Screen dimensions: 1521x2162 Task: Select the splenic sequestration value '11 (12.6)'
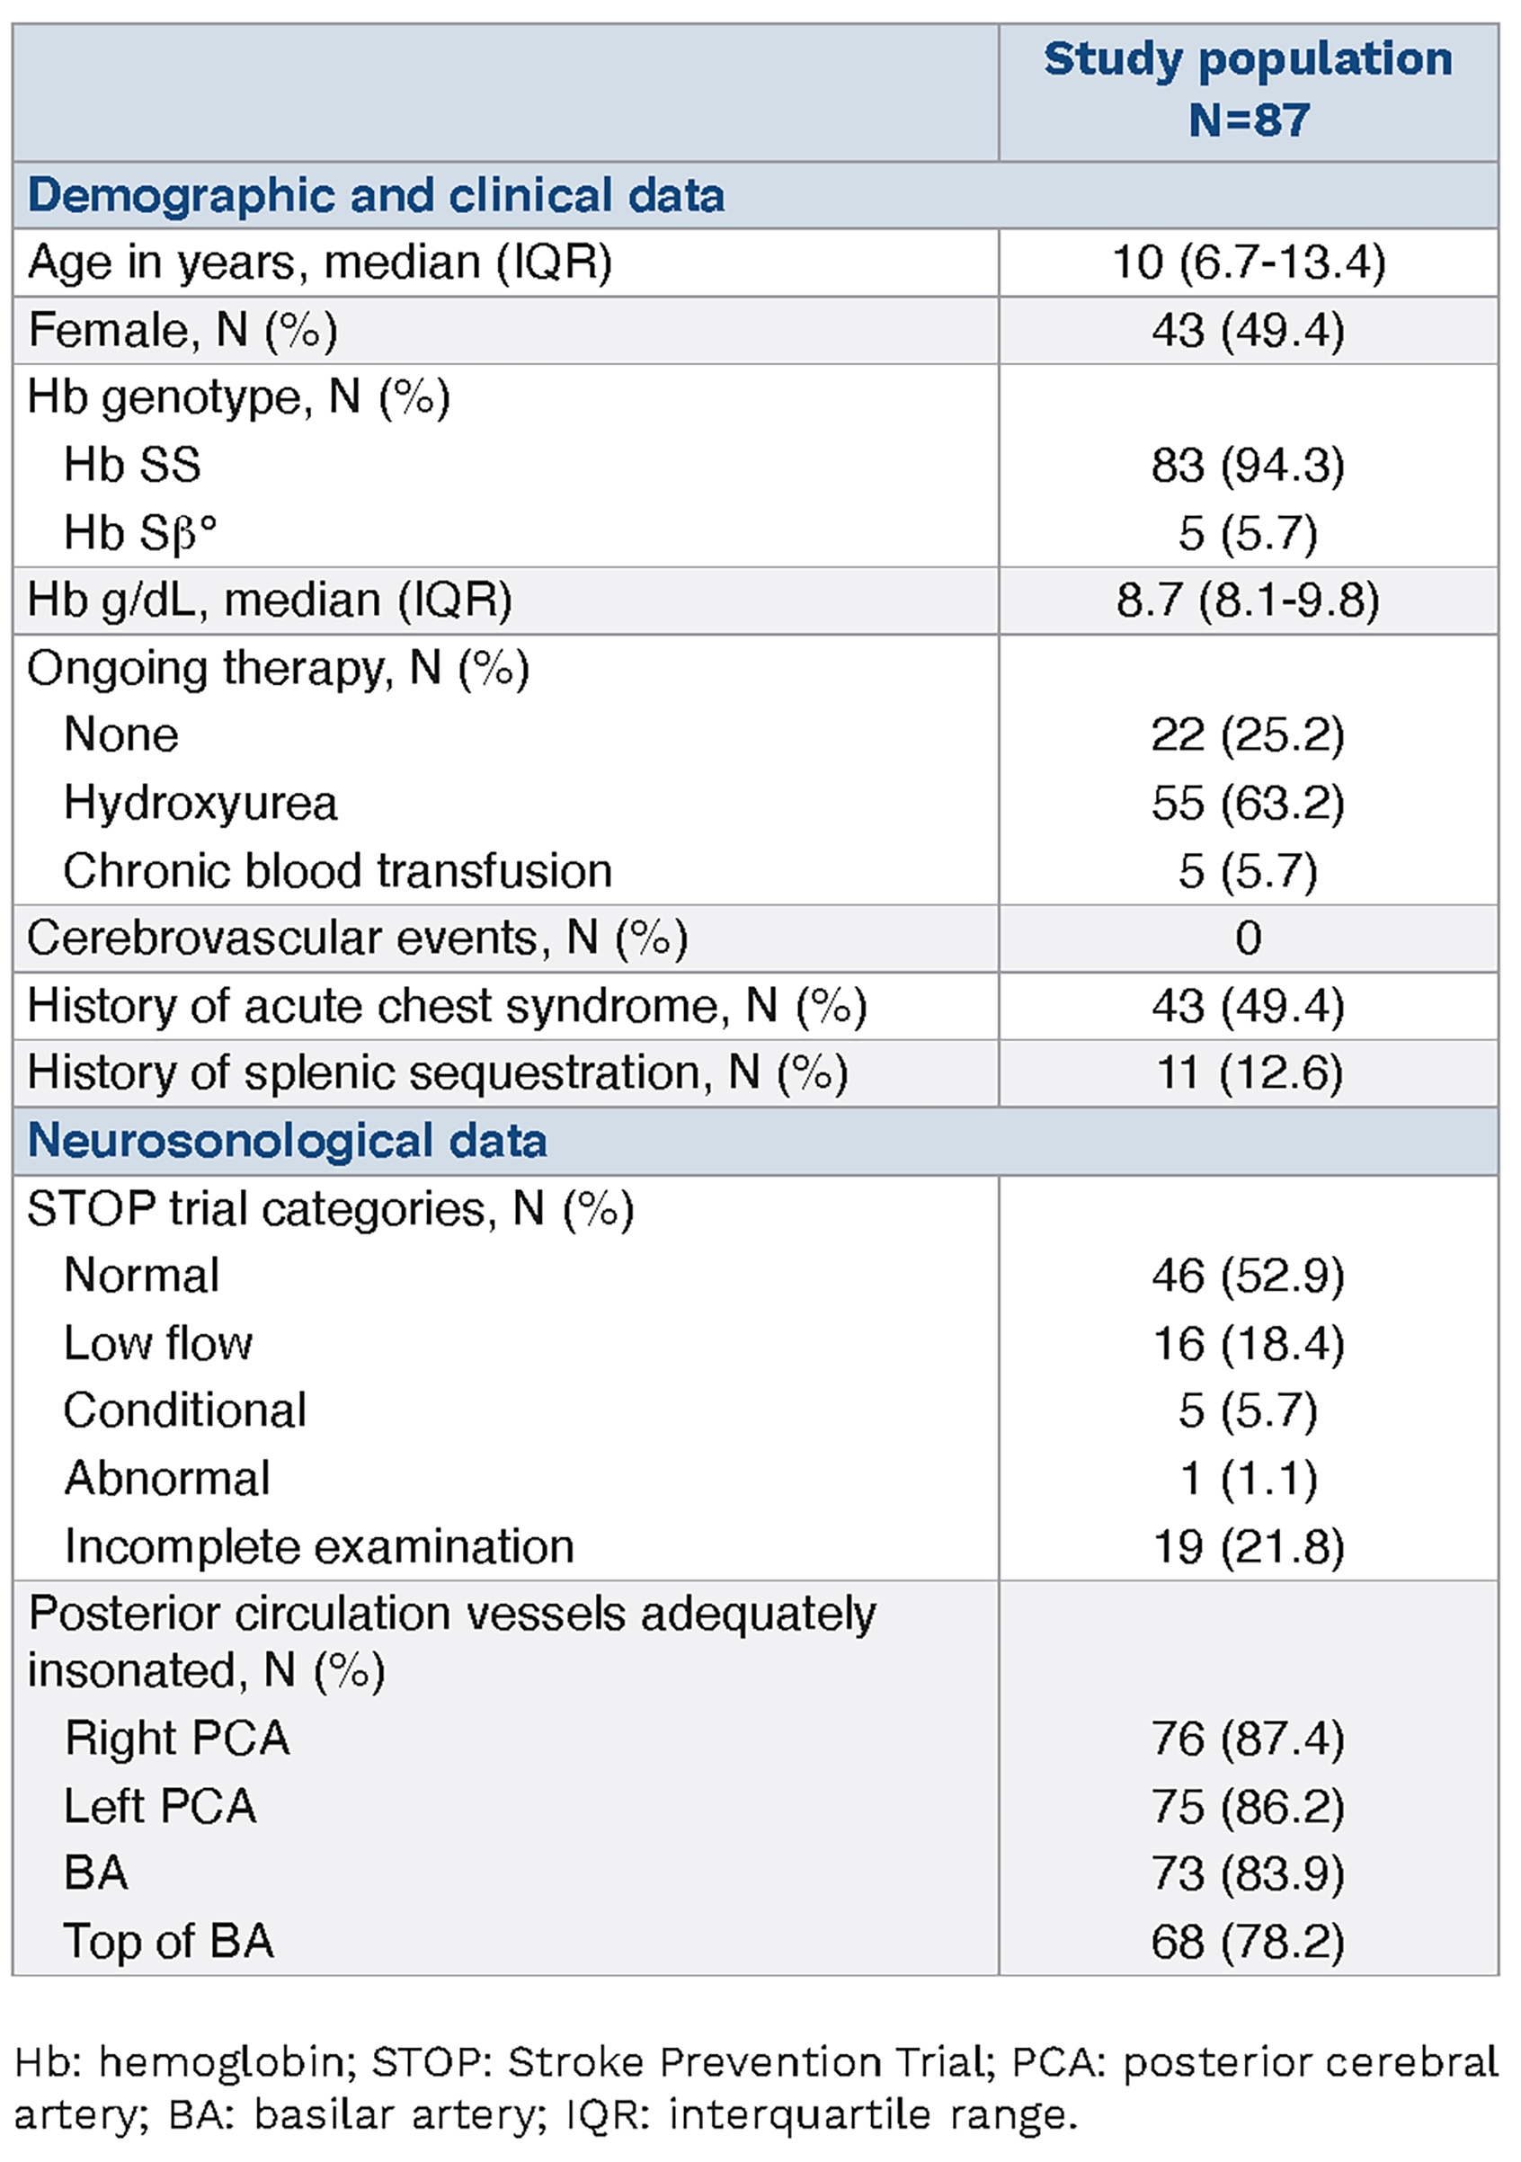click(x=1248, y=1072)
